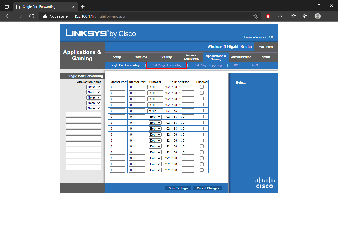Screen dimensions: 338x239
Task: Click the Save Settings button
Action: [x=178, y=188]
